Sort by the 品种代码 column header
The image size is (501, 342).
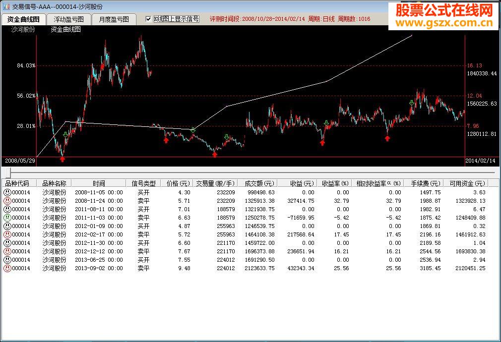(19, 183)
